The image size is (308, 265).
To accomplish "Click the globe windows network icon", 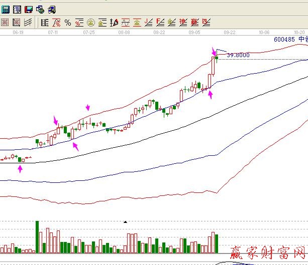I will coord(40,9).
